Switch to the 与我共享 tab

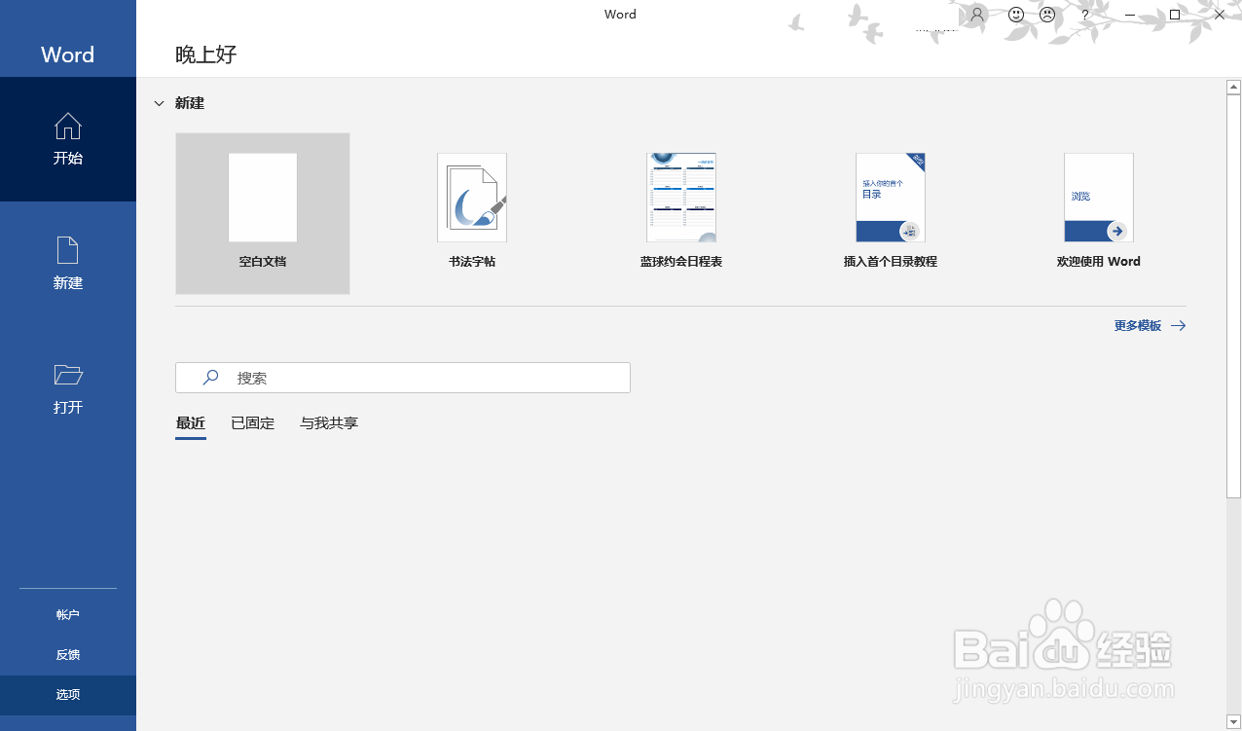[x=329, y=423]
